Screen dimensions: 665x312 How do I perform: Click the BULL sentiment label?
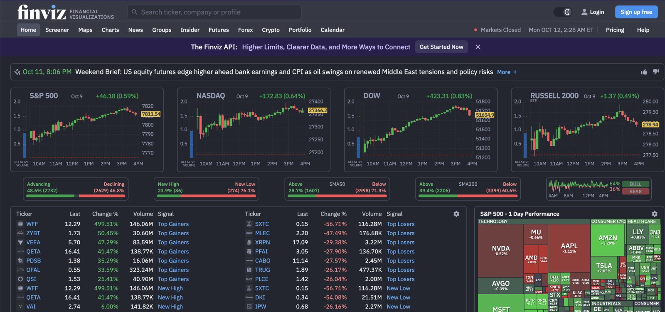pyautogui.click(x=635, y=184)
